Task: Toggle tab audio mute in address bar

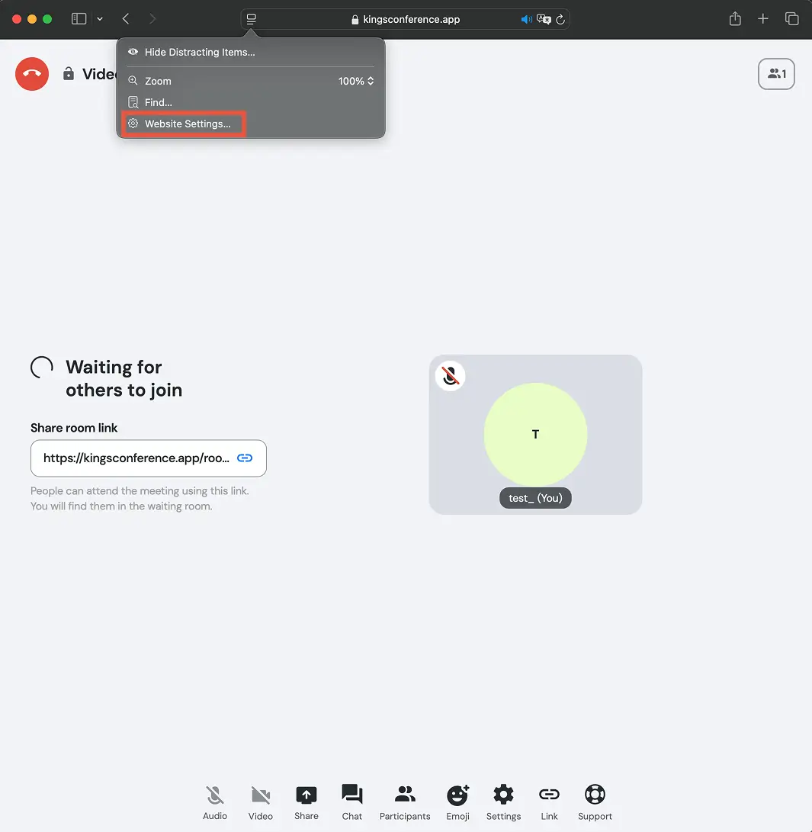Action: coord(526,19)
